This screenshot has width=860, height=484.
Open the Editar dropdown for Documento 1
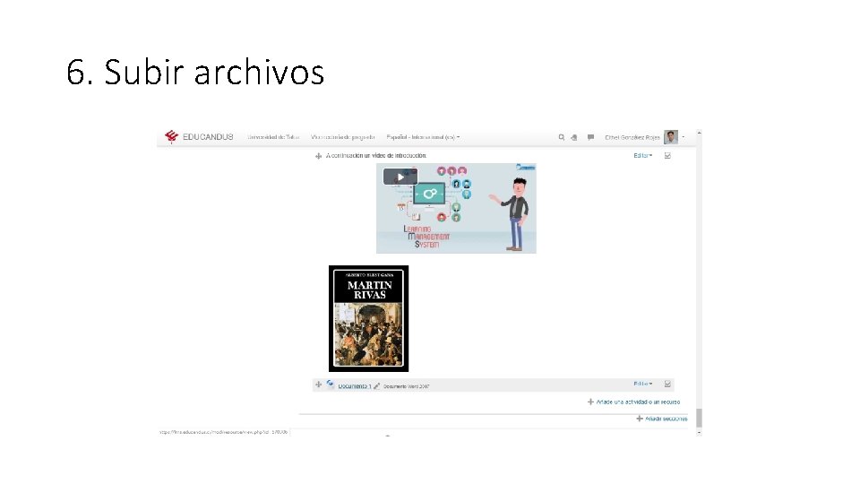[x=643, y=385]
